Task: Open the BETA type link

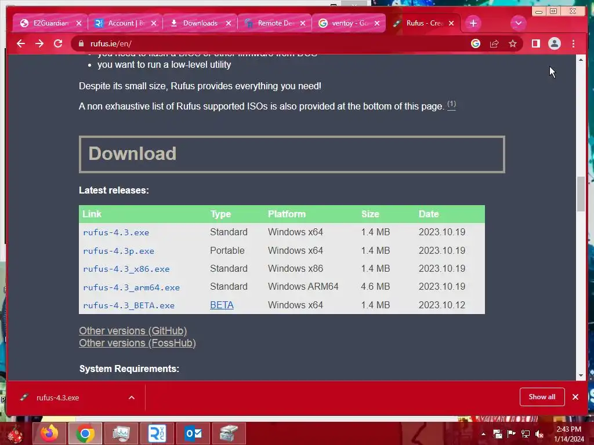Action: point(222,305)
